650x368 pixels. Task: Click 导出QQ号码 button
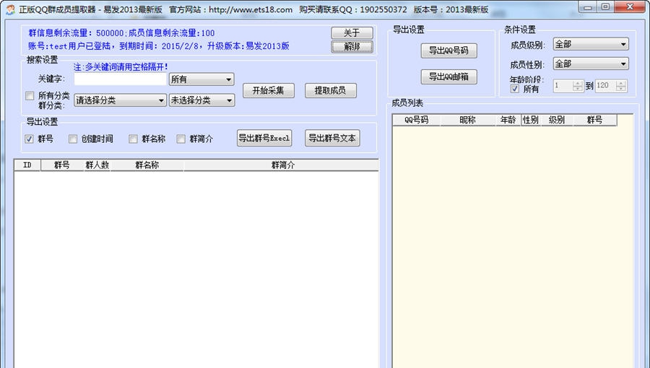click(448, 51)
